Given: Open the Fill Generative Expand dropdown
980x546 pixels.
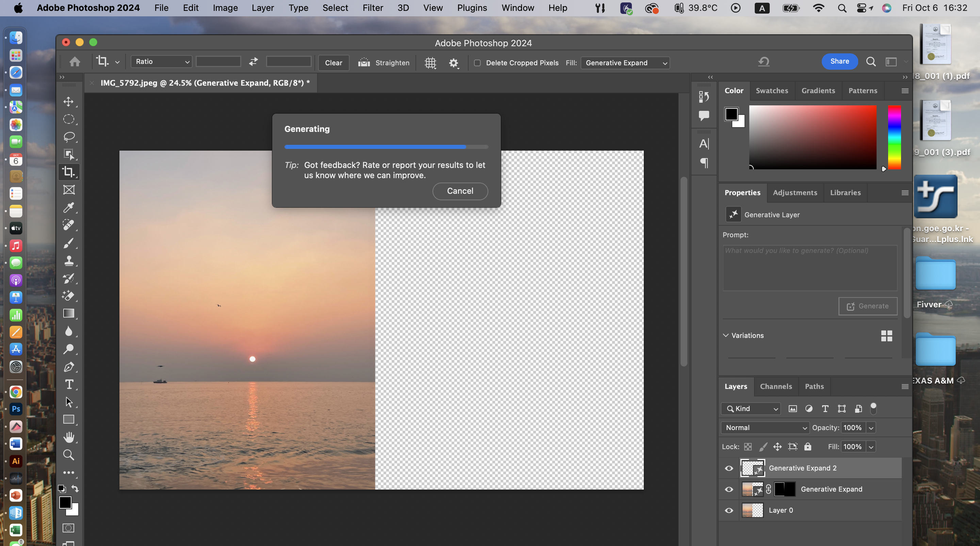Looking at the screenshot, I should tap(625, 63).
